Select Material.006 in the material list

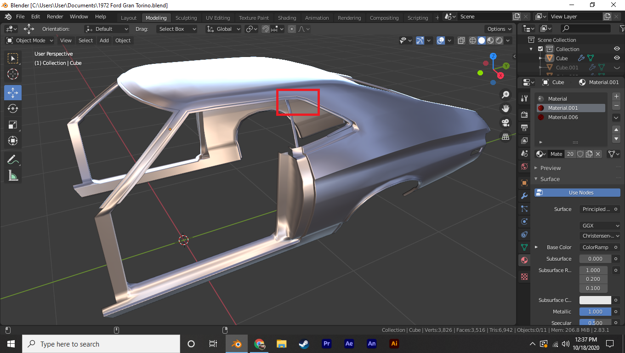click(563, 117)
